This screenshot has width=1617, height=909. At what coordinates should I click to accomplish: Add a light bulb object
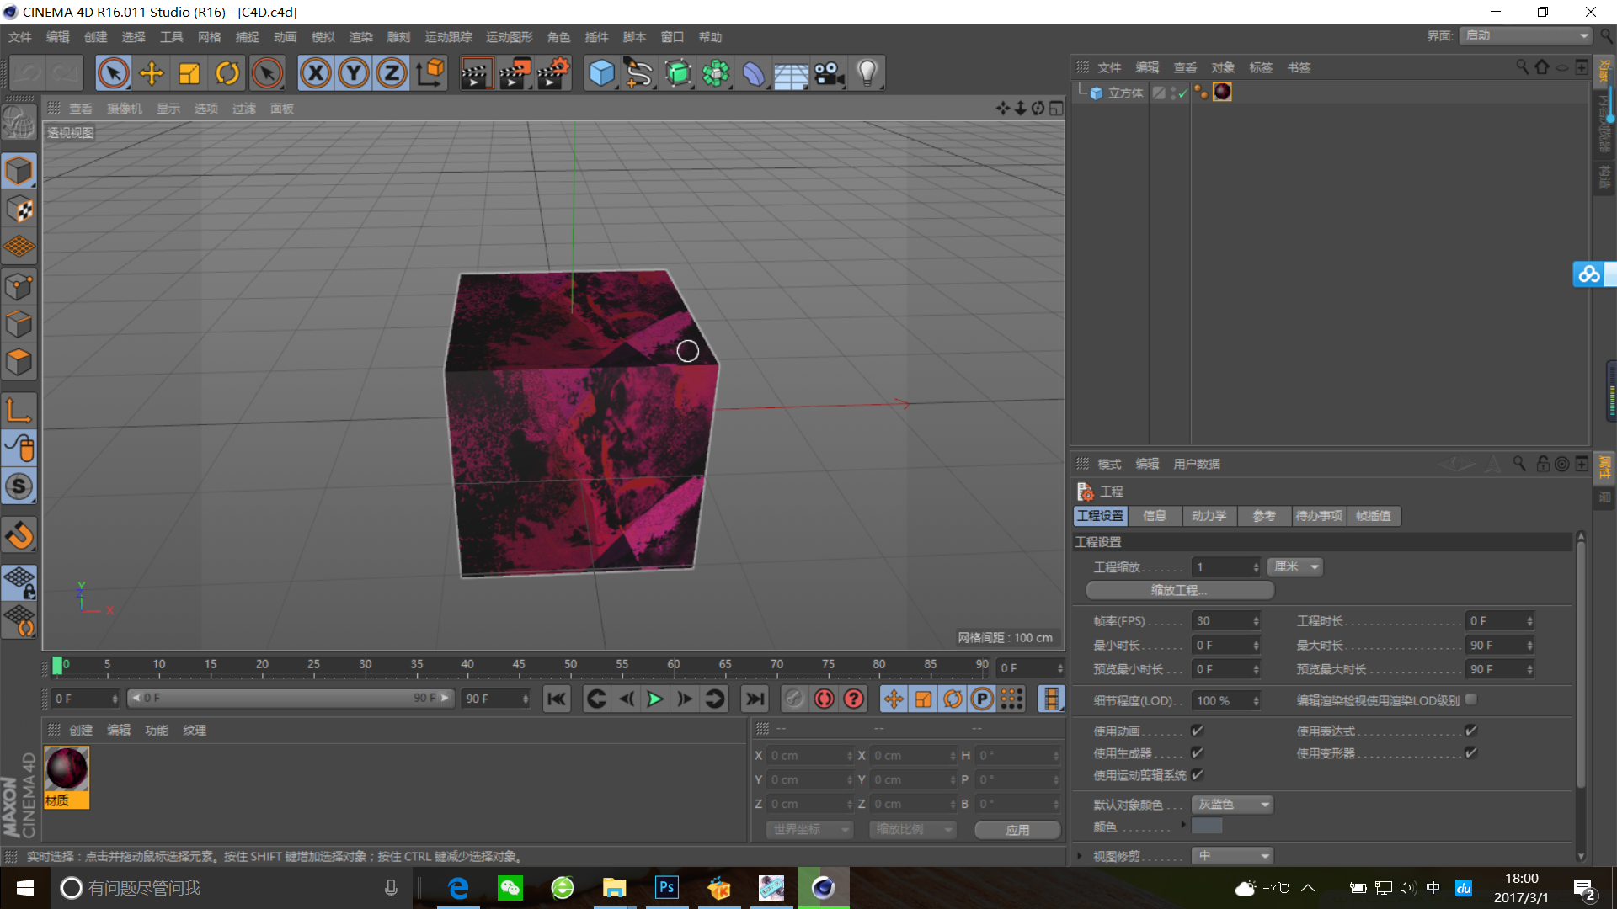867,73
